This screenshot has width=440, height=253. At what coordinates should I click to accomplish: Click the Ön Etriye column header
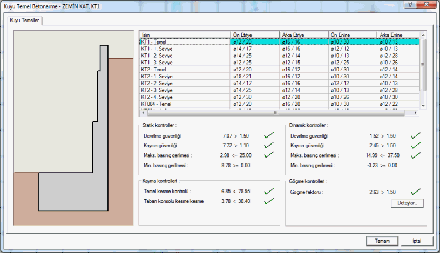point(255,35)
